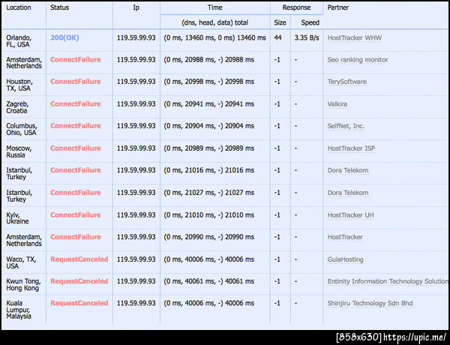Open the Entinity Information Technology Solution link
The height and width of the screenshot is (345, 450).
(388, 281)
